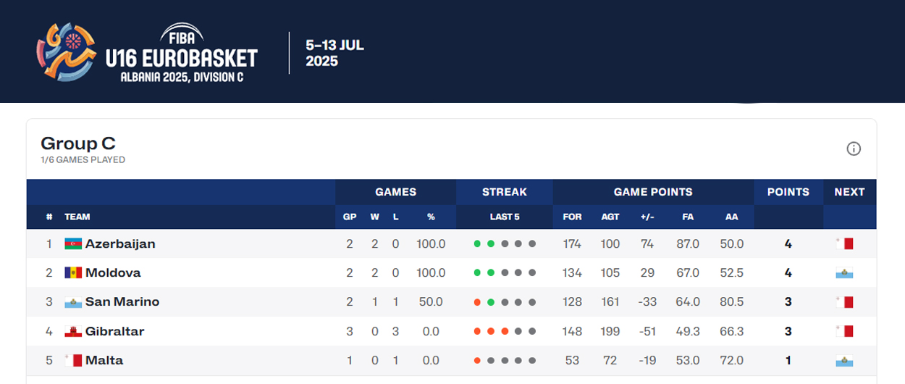
Task: Click the POINTS column header
Action: coord(788,192)
